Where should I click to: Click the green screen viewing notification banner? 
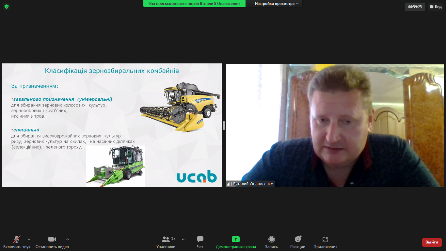click(194, 4)
